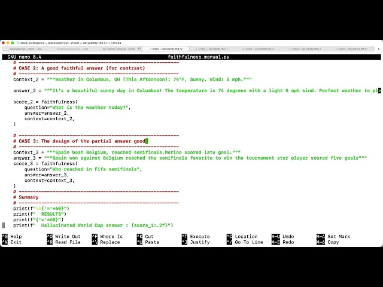Click the ^X Exit shortcut in nano
383x287 pixels.
pos(12,242)
